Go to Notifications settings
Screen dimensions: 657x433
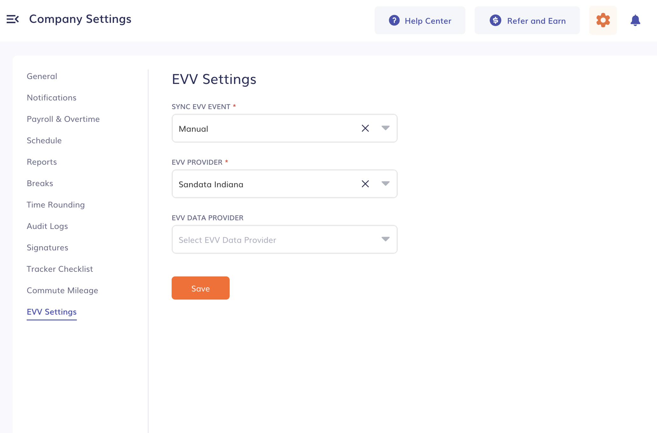pyautogui.click(x=52, y=98)
